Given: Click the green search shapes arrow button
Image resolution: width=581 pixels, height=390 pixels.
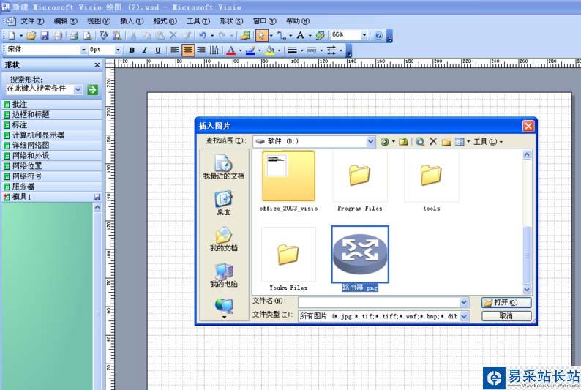Looking at the screenshot, I should coord(92,89).
